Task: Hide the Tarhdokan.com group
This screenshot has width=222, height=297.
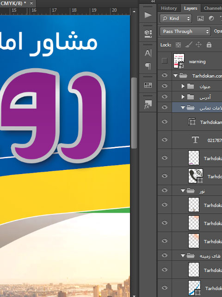Action: coord(165,75)
